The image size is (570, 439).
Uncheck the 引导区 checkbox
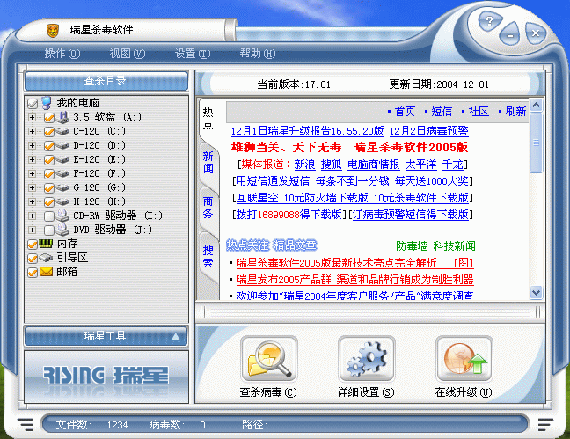pos(33,259)
